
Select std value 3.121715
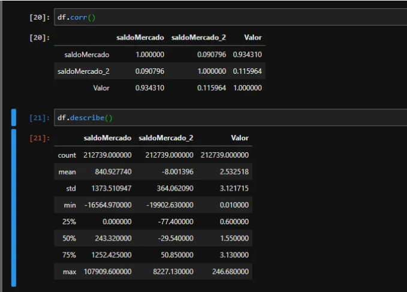click(x=234, y=188)
